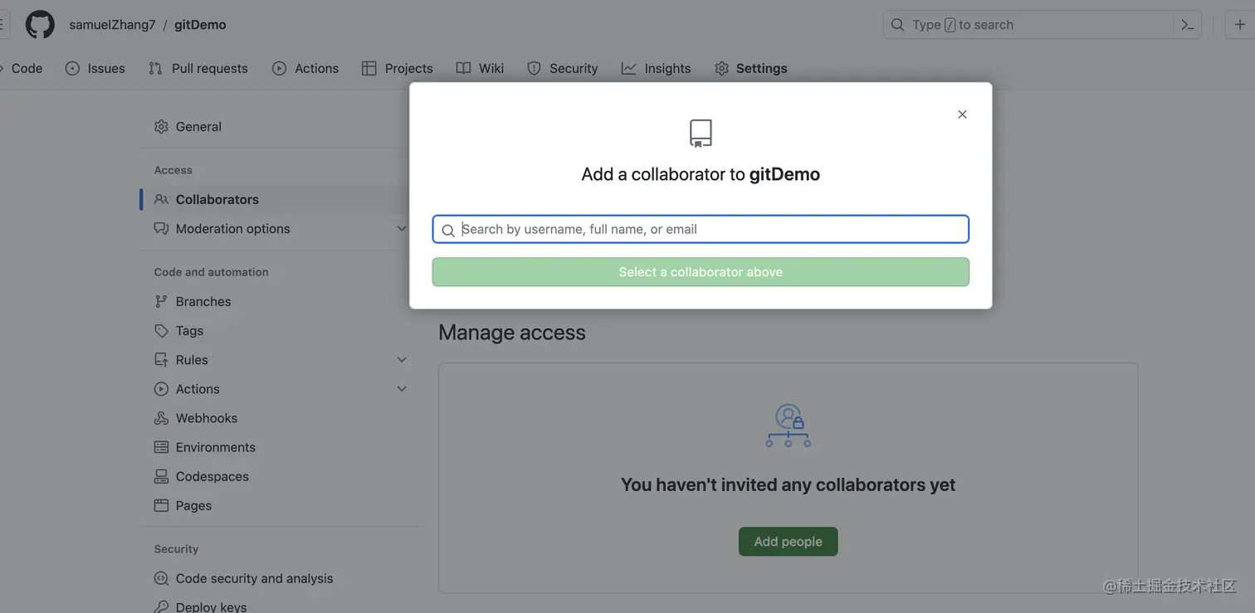This screenshot has height=613, width=1255.
Task: Click the Actions play icon in sidebar
Action: tap(161, 389)
